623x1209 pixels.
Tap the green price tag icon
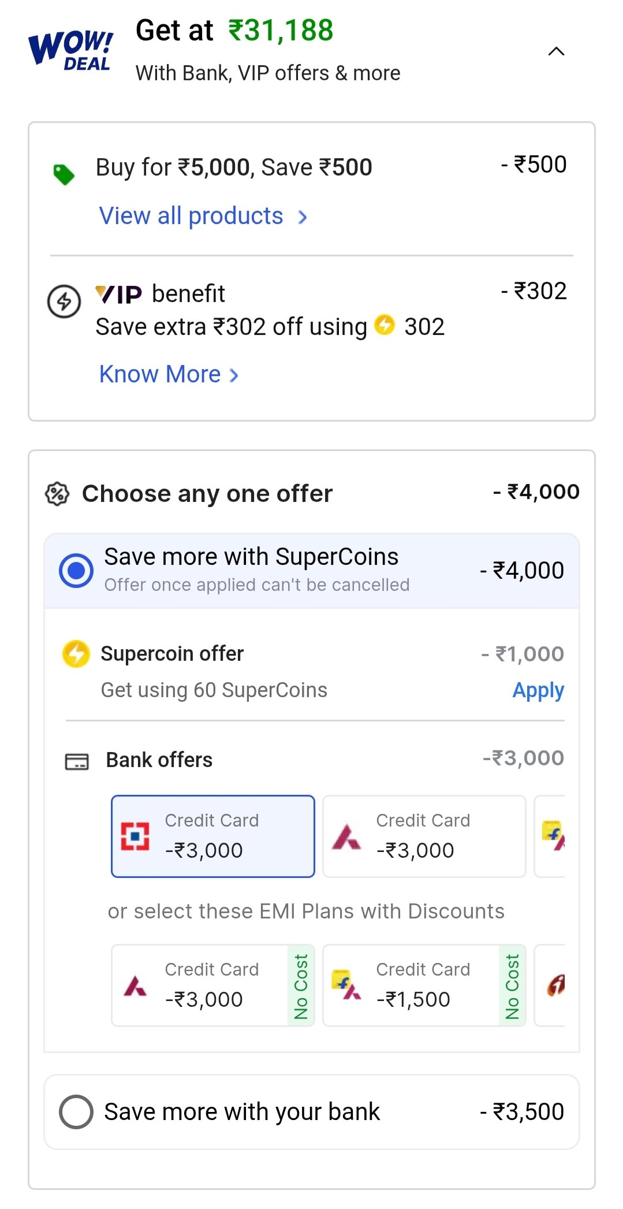click(64, 174)
